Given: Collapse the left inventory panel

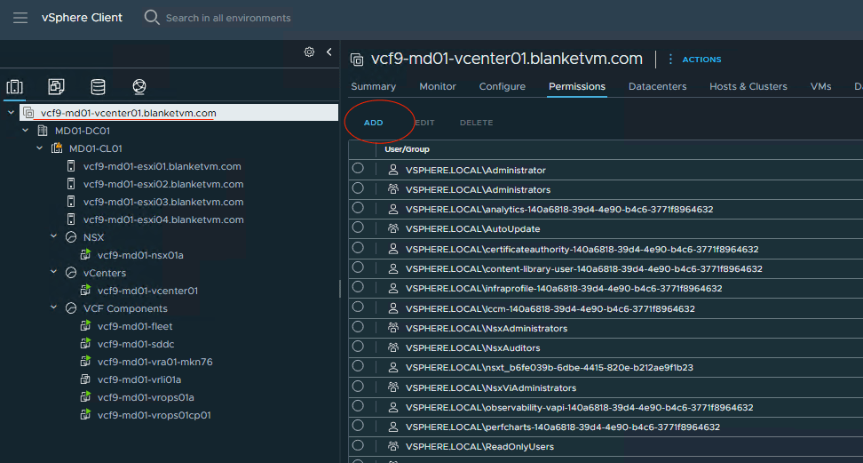Looking at the screenshot, I should 329,52.
